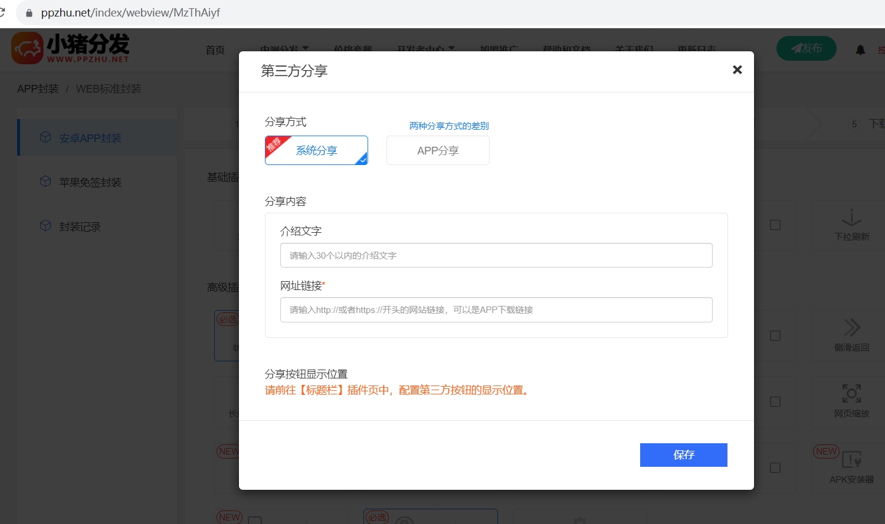Screen dimensions: 885x524
Task: Select the APP分享 share method
Action: 438,150
